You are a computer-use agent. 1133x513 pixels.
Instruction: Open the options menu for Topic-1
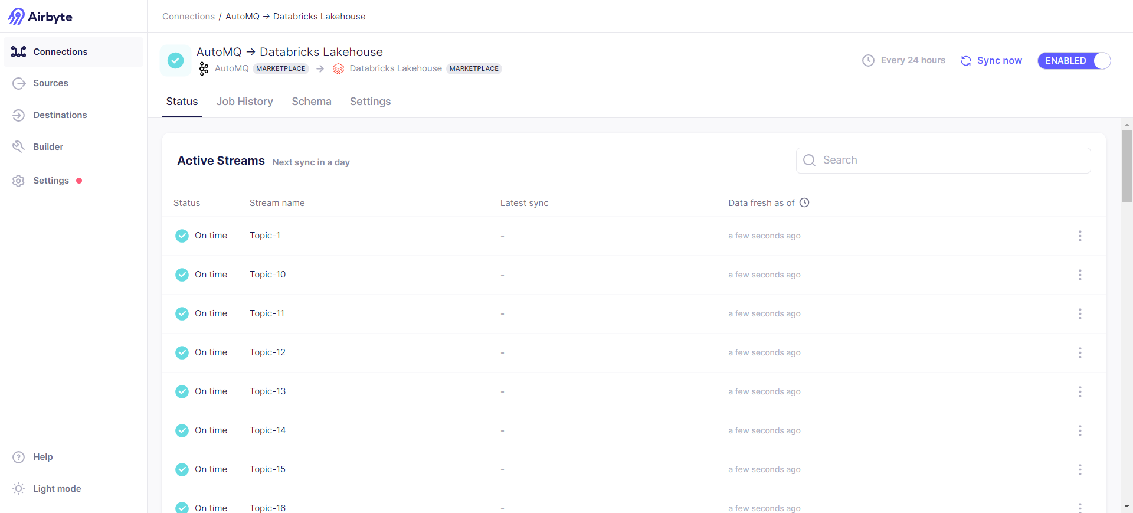coord(1080,236)
